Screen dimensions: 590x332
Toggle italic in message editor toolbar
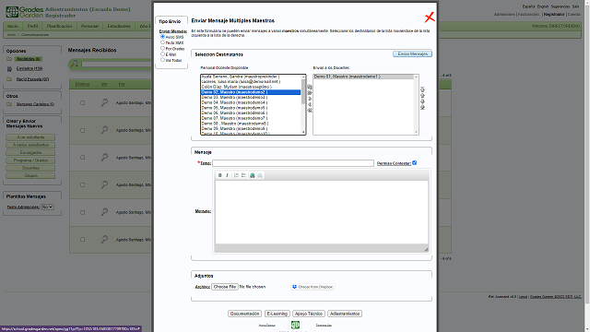coord(228,175)
